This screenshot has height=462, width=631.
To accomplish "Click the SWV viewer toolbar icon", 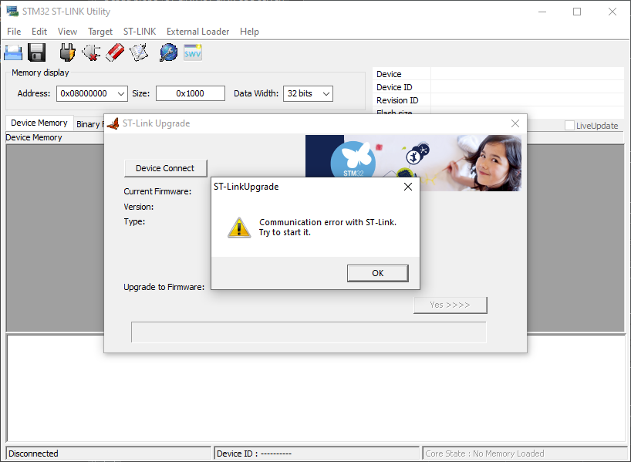I will coord(193,52).
